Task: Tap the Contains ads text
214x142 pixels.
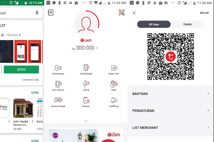Action: pos(31,80)
